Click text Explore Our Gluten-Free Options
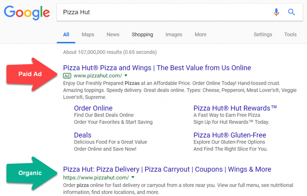The height and width of the screenshot is (196, 307). tap(229, 142)
